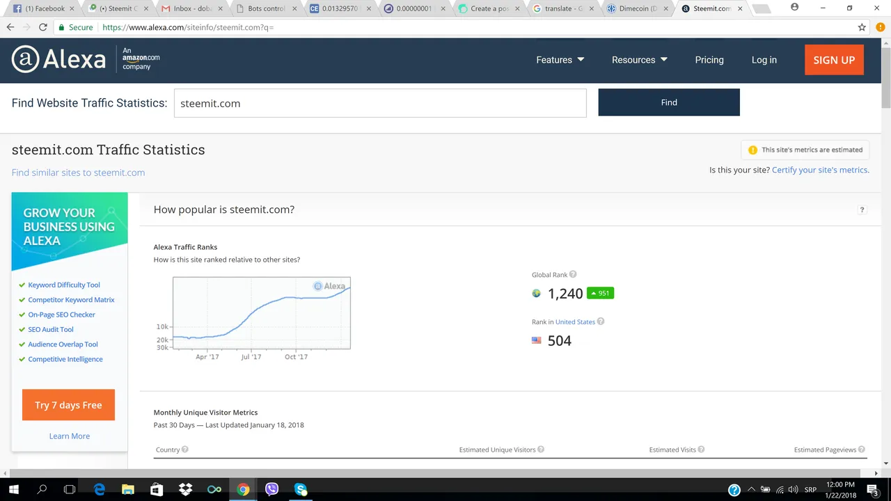Open the Pricing page

coord(709,60)
